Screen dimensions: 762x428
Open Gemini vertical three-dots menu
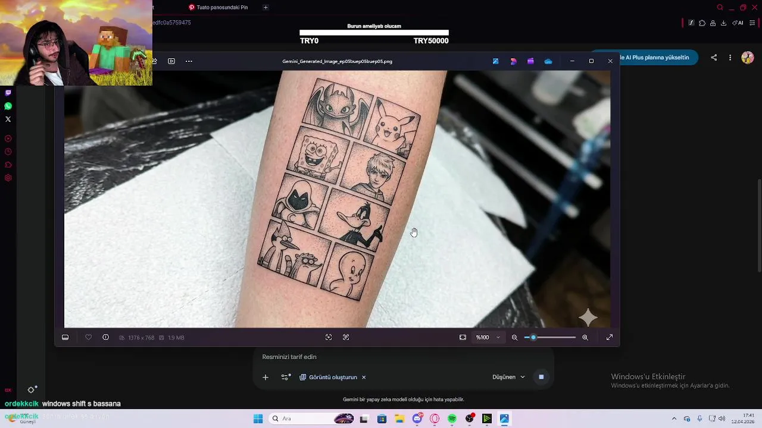730,58
